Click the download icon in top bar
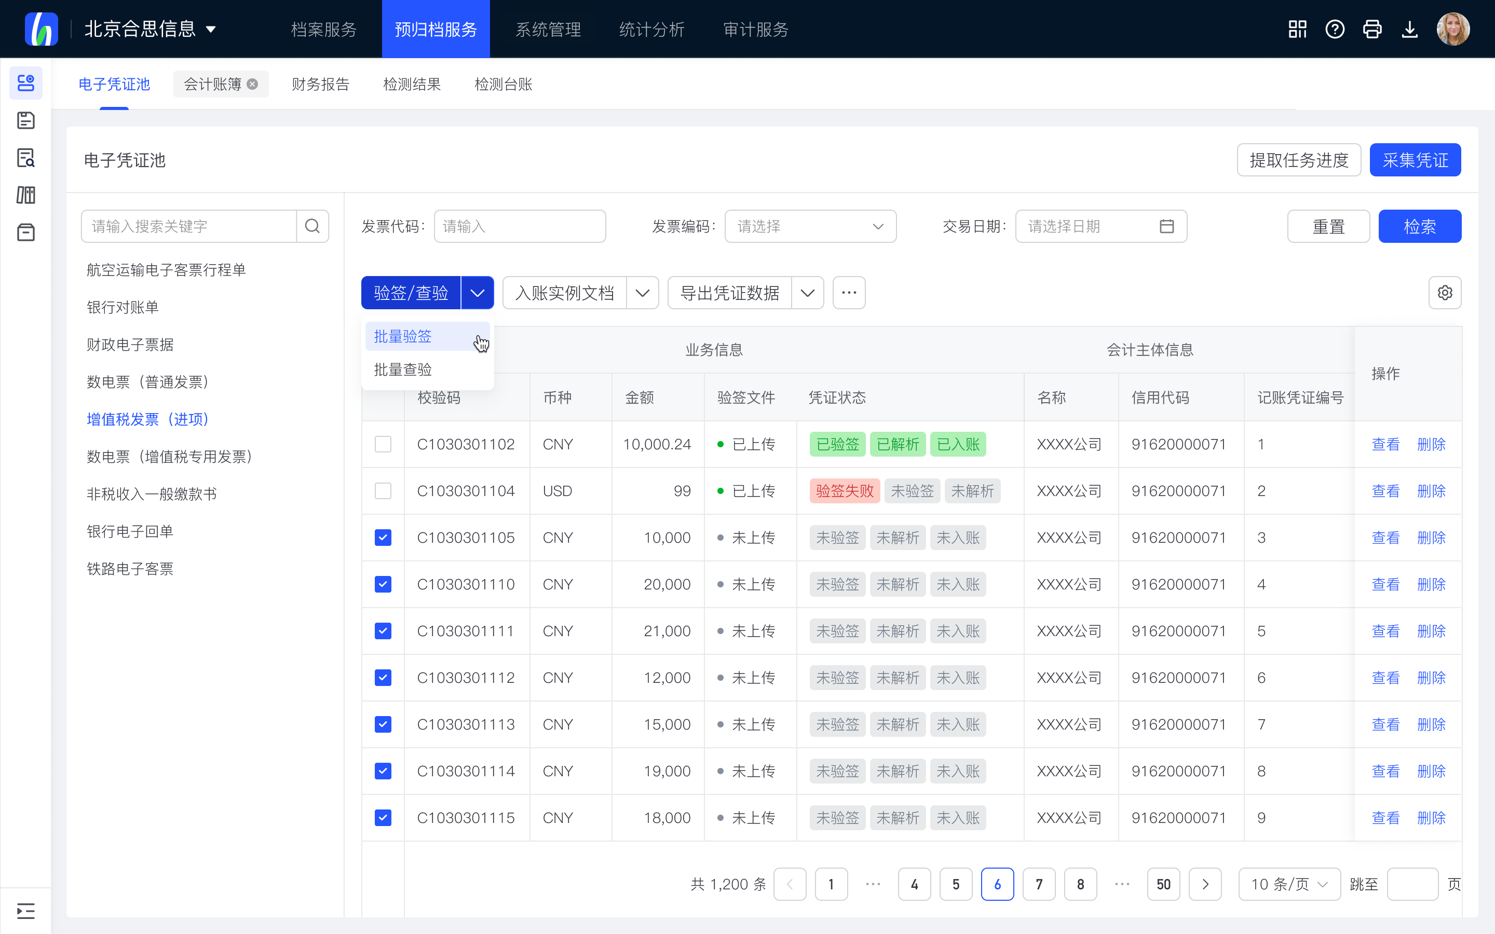 tap(1410, 29)
